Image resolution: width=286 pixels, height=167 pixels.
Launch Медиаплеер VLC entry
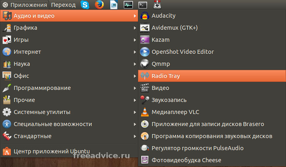click(212, 112)
